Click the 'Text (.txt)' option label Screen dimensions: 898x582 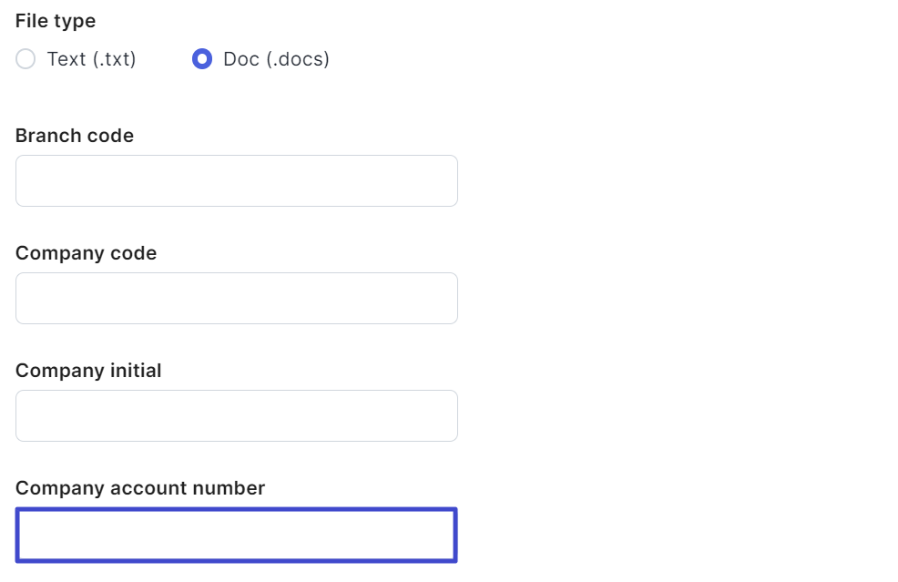pos(91,59)
